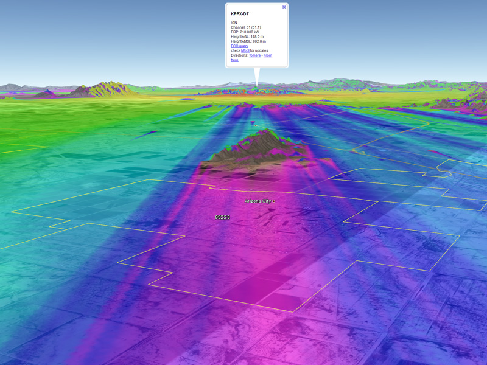The width and height of the screenshot is (487, 365).
Task: Select the red Arizona City placemark dot
Action: pos(274,201)
